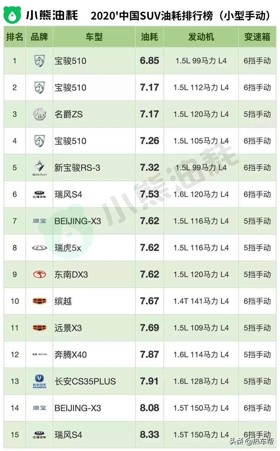The image size is (280, 451).
Task: Click the 名爵ZS model name
Action: click(69, 114)
